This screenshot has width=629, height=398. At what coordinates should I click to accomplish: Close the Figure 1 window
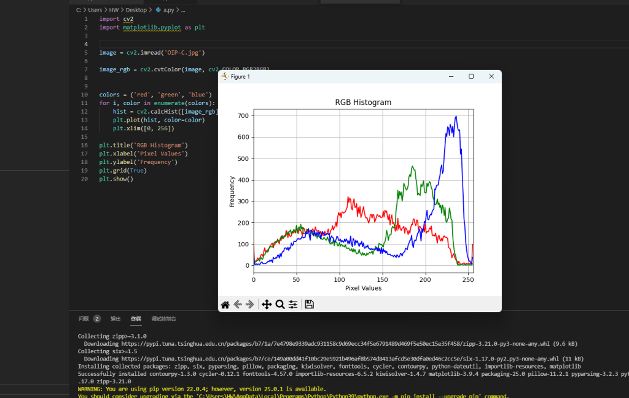point(491,76)
